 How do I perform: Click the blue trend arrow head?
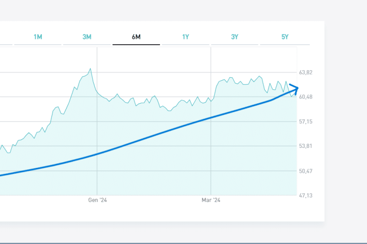coord(295,88)
